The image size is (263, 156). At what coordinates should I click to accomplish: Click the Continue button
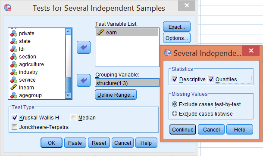pos(183,130)
